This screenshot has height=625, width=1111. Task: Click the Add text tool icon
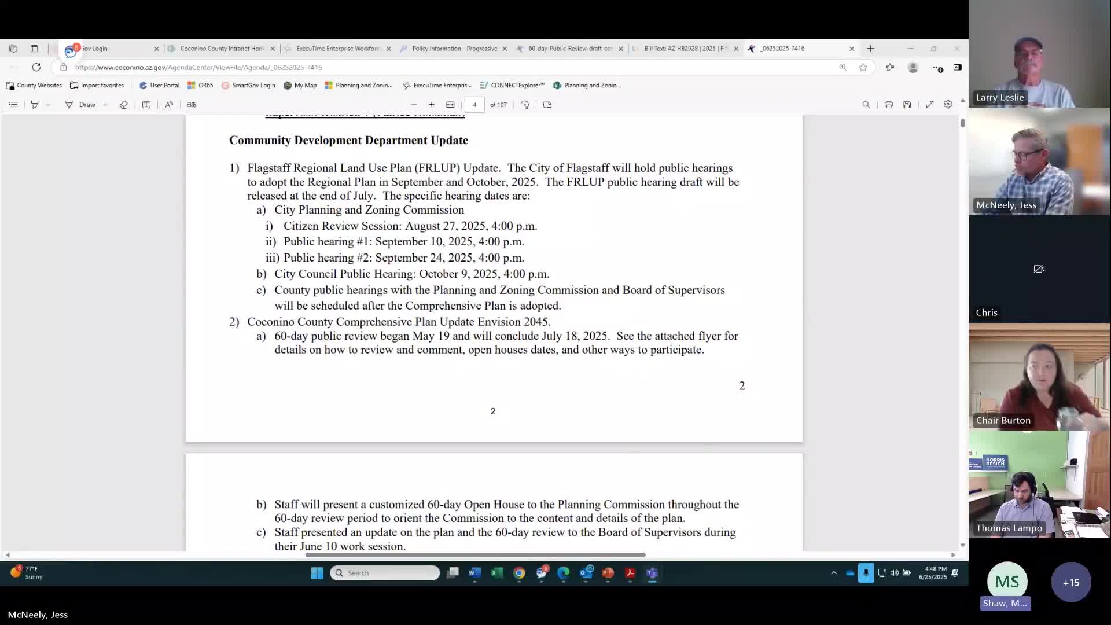pos(146,105)
